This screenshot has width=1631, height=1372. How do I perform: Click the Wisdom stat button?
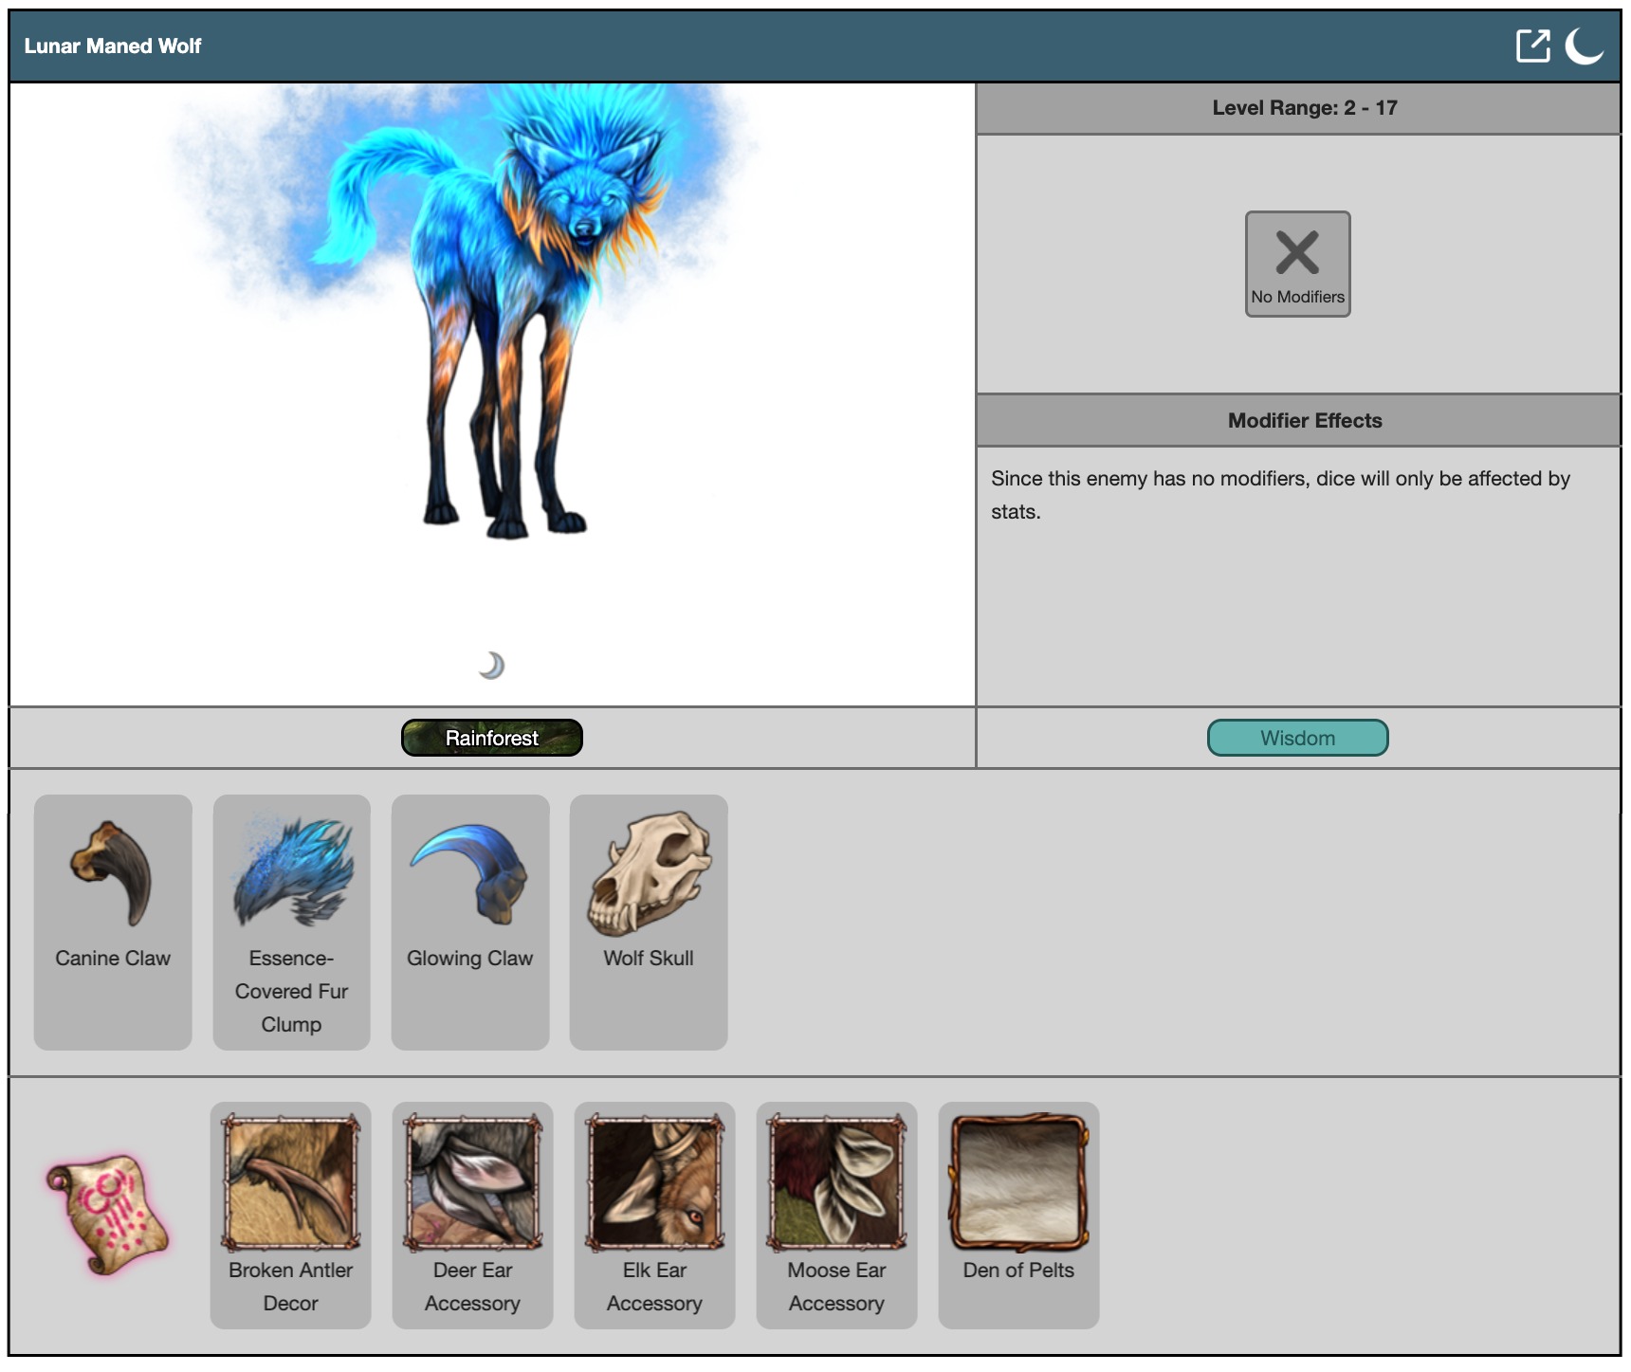1297,738
